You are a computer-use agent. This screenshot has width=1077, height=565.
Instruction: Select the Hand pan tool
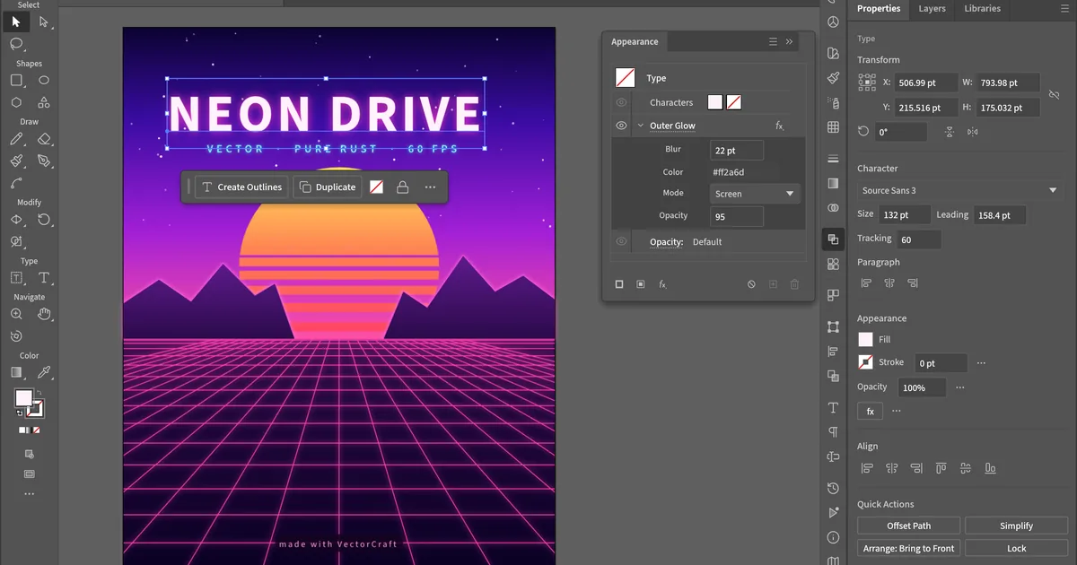coord(44,314)
